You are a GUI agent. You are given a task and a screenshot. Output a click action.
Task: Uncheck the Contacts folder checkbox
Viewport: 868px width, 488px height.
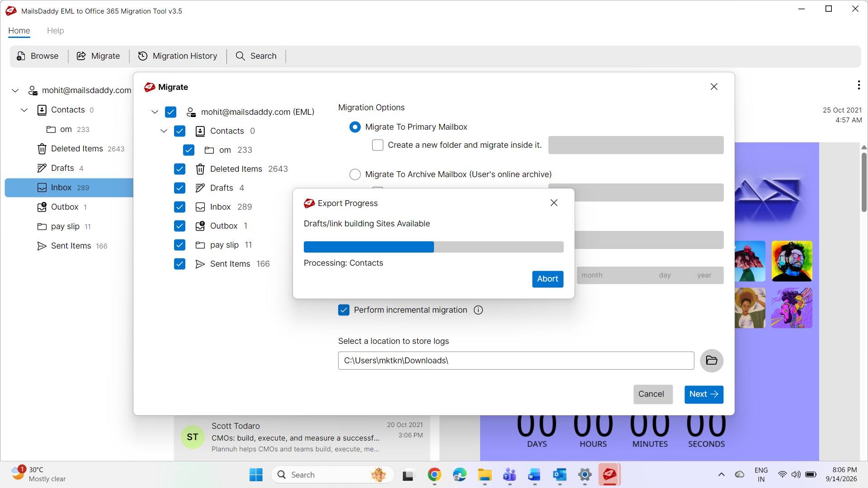click(x=179, y=131)
